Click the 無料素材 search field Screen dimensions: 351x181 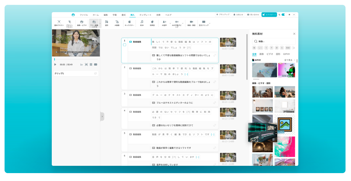[274, 41]
